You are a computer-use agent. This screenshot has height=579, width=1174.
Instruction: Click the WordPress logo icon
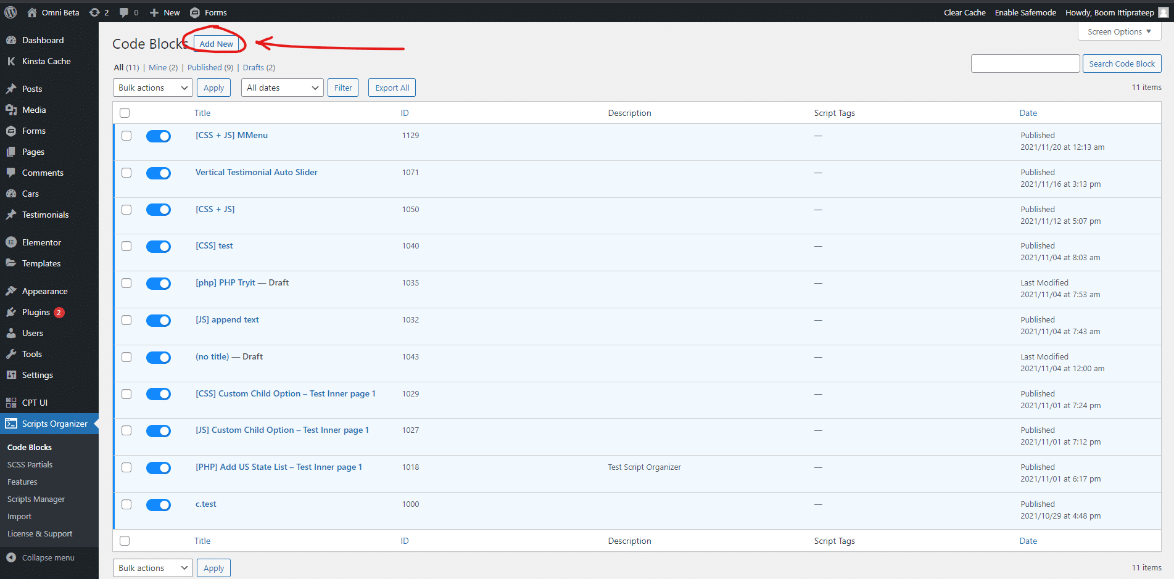[x=10, y=12]
